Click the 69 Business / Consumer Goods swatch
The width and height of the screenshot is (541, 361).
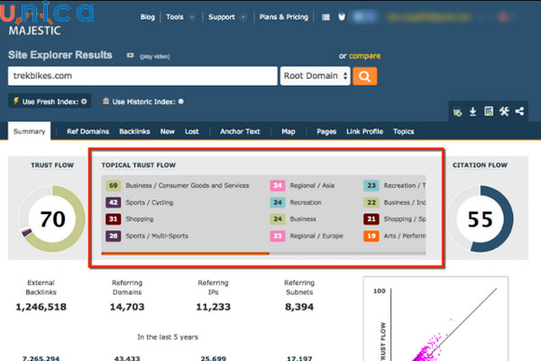coord(114,186)
